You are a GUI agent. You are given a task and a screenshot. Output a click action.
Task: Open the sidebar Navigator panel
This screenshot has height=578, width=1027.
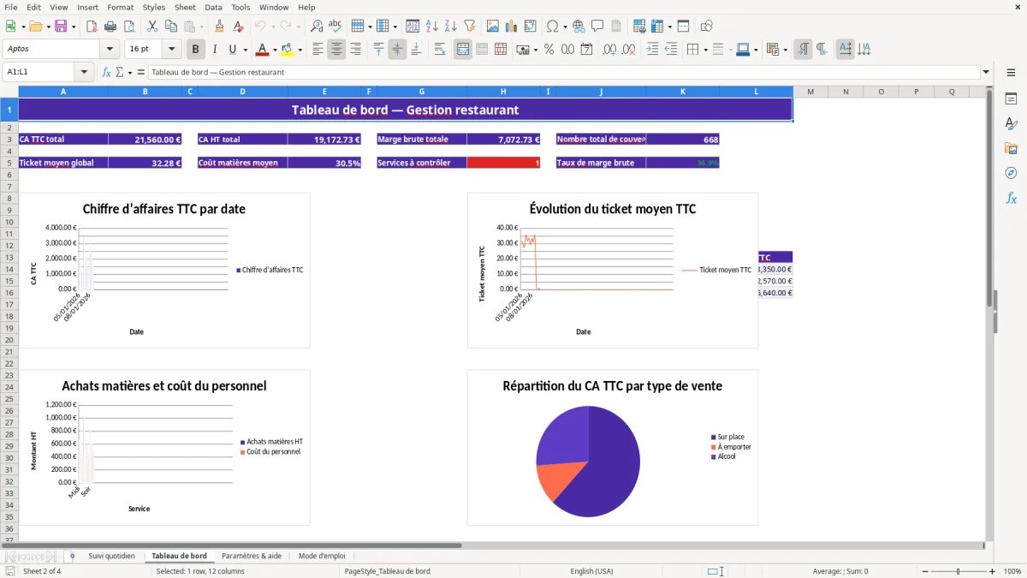click(1011, 173)
